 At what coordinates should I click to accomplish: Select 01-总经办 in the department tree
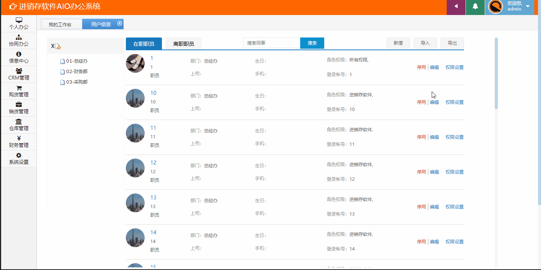pyautogui.click(x=77, y=61)
